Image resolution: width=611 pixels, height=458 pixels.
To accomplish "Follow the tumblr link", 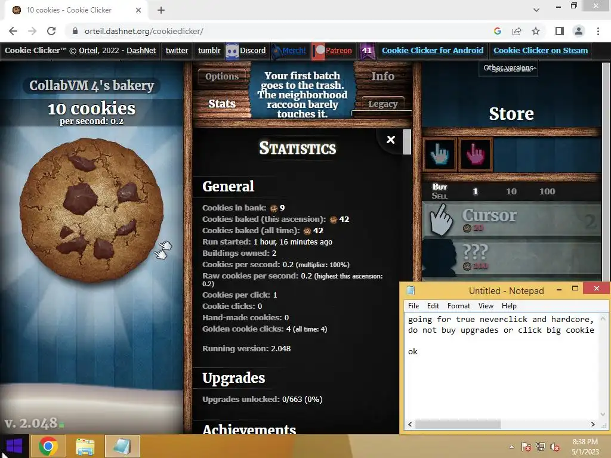I will [209, 50].
